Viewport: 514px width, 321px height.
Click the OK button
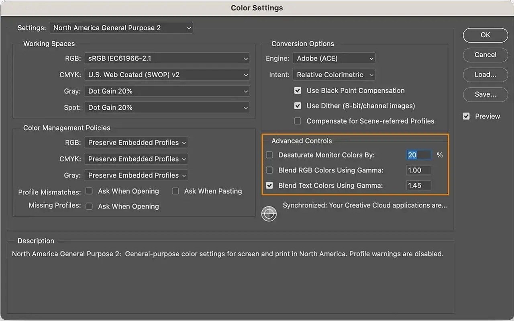[485, 35]
